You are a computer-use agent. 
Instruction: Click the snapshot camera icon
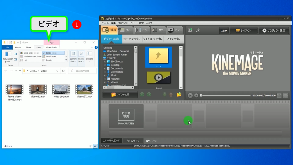(x=279, y=95)
